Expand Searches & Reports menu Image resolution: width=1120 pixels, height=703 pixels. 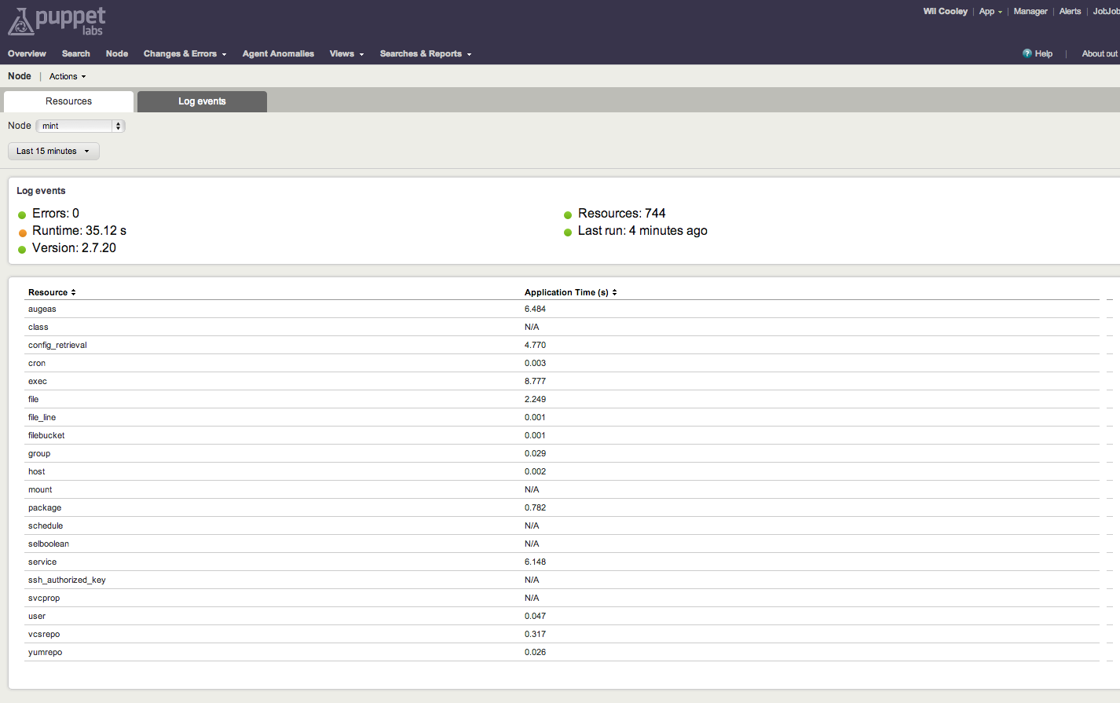point(426,53)
